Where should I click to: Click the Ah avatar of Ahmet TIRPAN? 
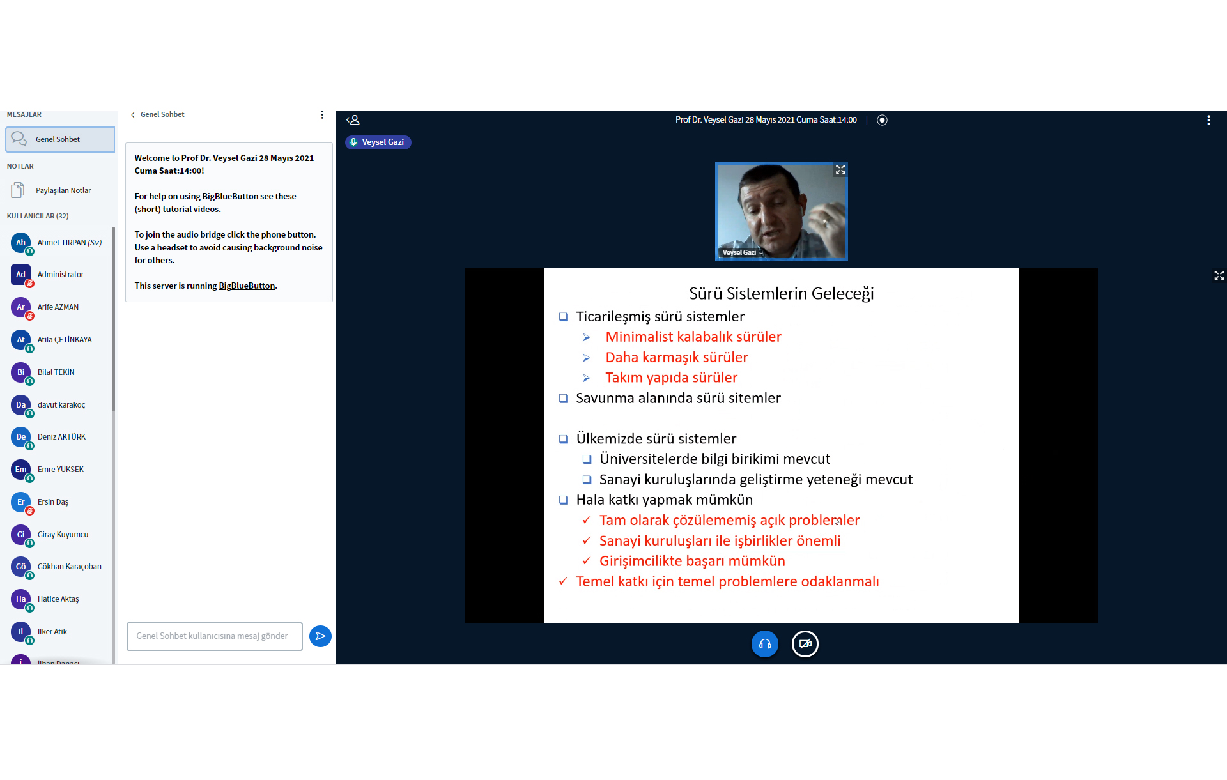(x=20, y=242)
